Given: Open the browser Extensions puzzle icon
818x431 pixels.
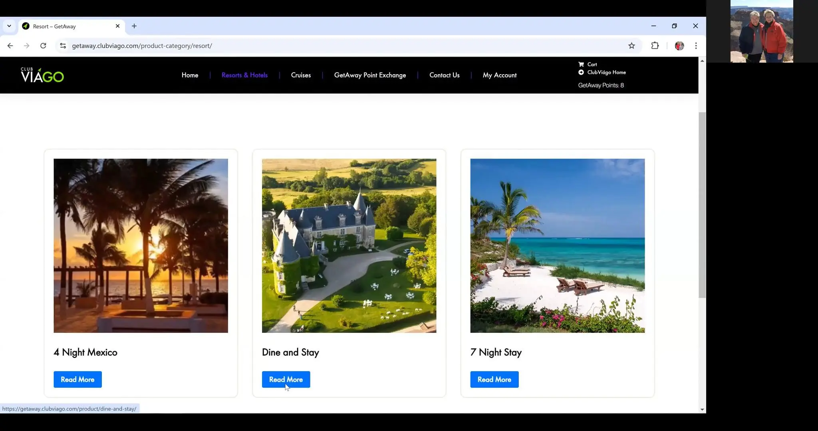Looking at the screenshot, I should pos(655,46).
